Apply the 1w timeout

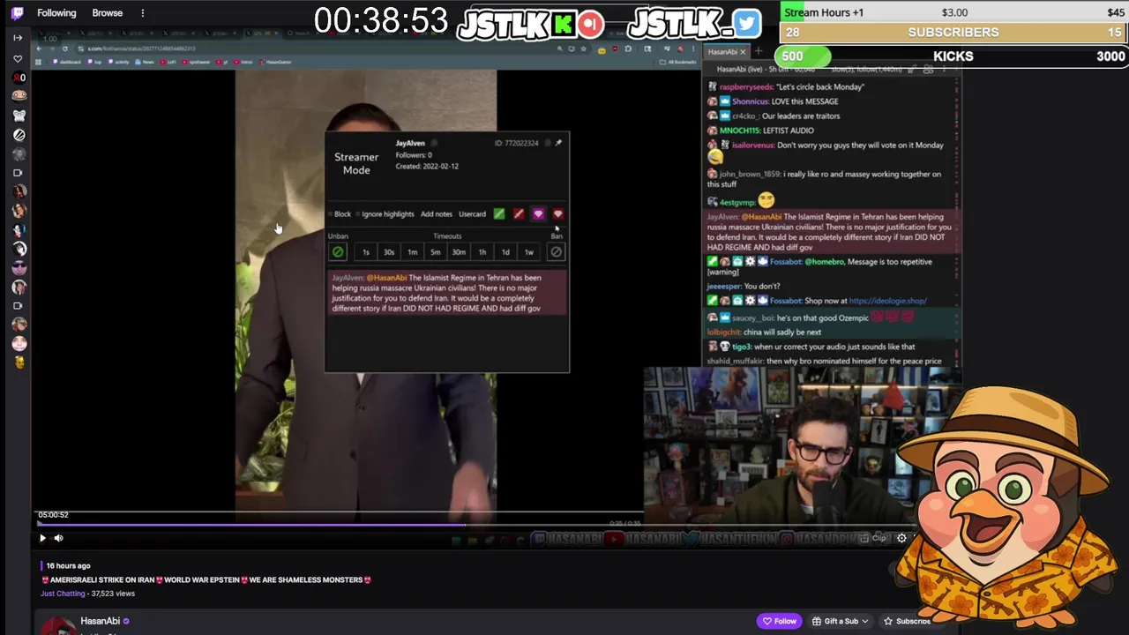click(529, 252)
